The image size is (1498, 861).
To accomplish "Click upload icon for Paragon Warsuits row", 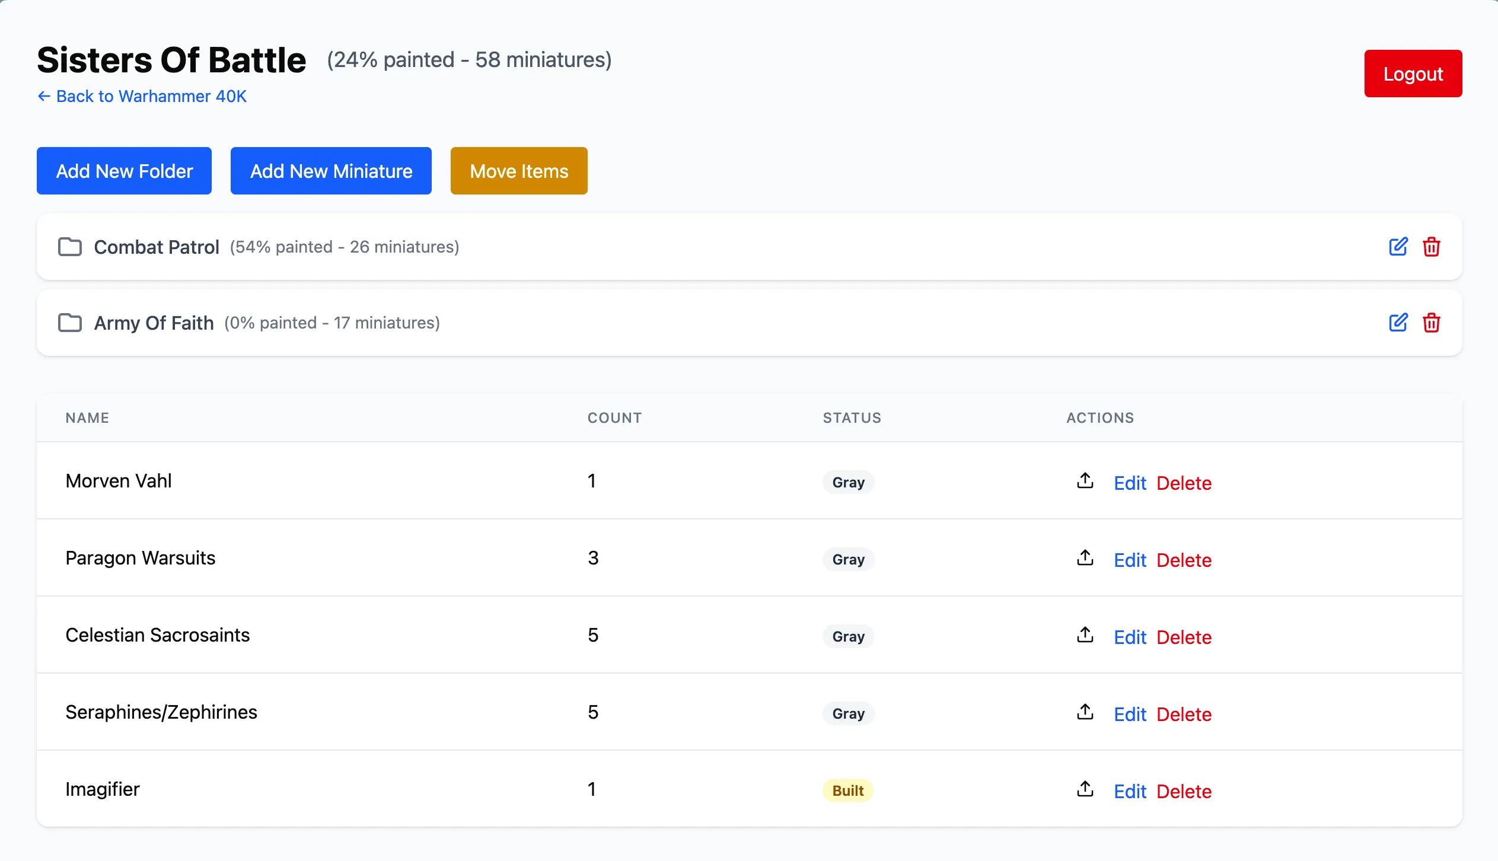I will (1085, 558).
